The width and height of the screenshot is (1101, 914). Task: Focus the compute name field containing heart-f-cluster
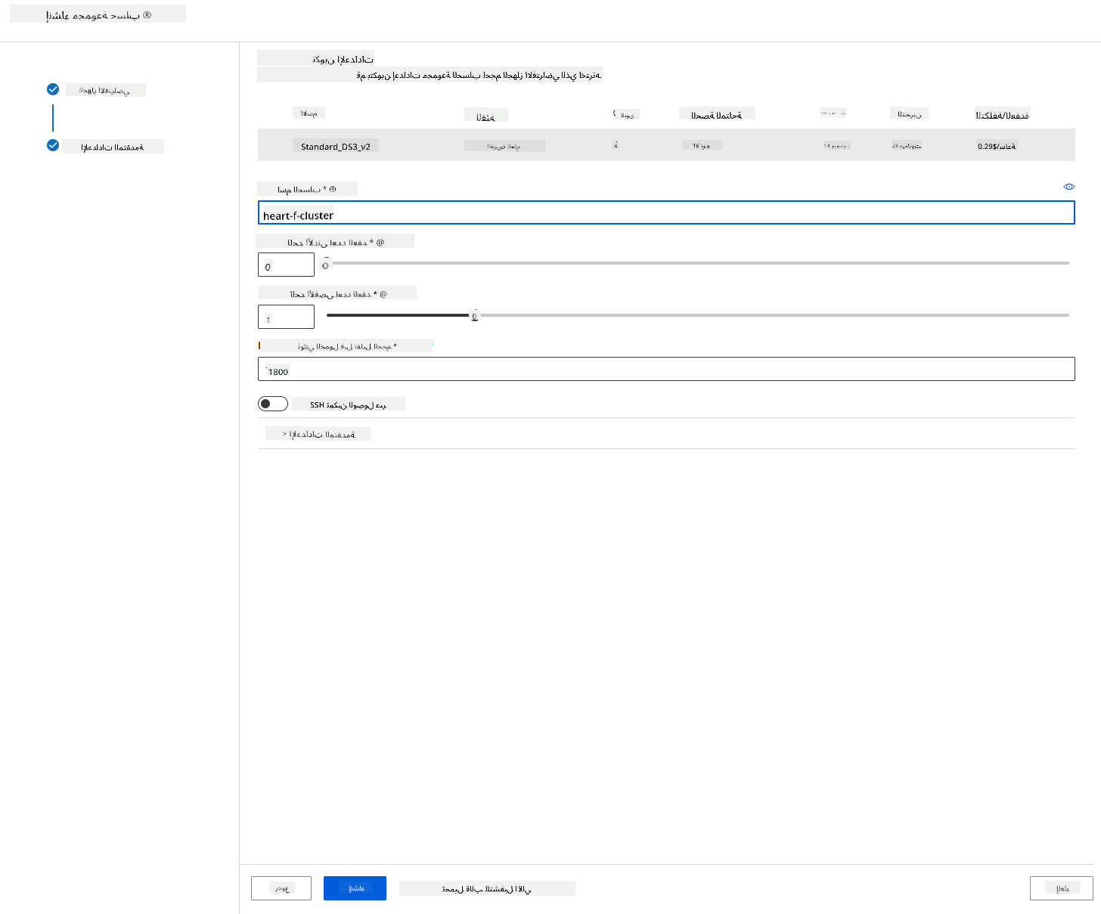tap(666, 213)
